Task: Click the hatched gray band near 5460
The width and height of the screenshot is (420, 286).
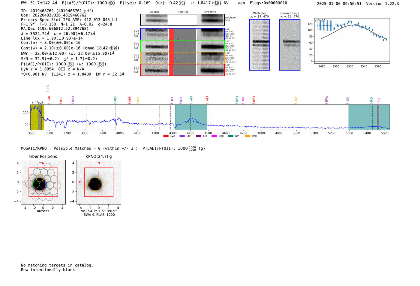Action: coord(378,117)
